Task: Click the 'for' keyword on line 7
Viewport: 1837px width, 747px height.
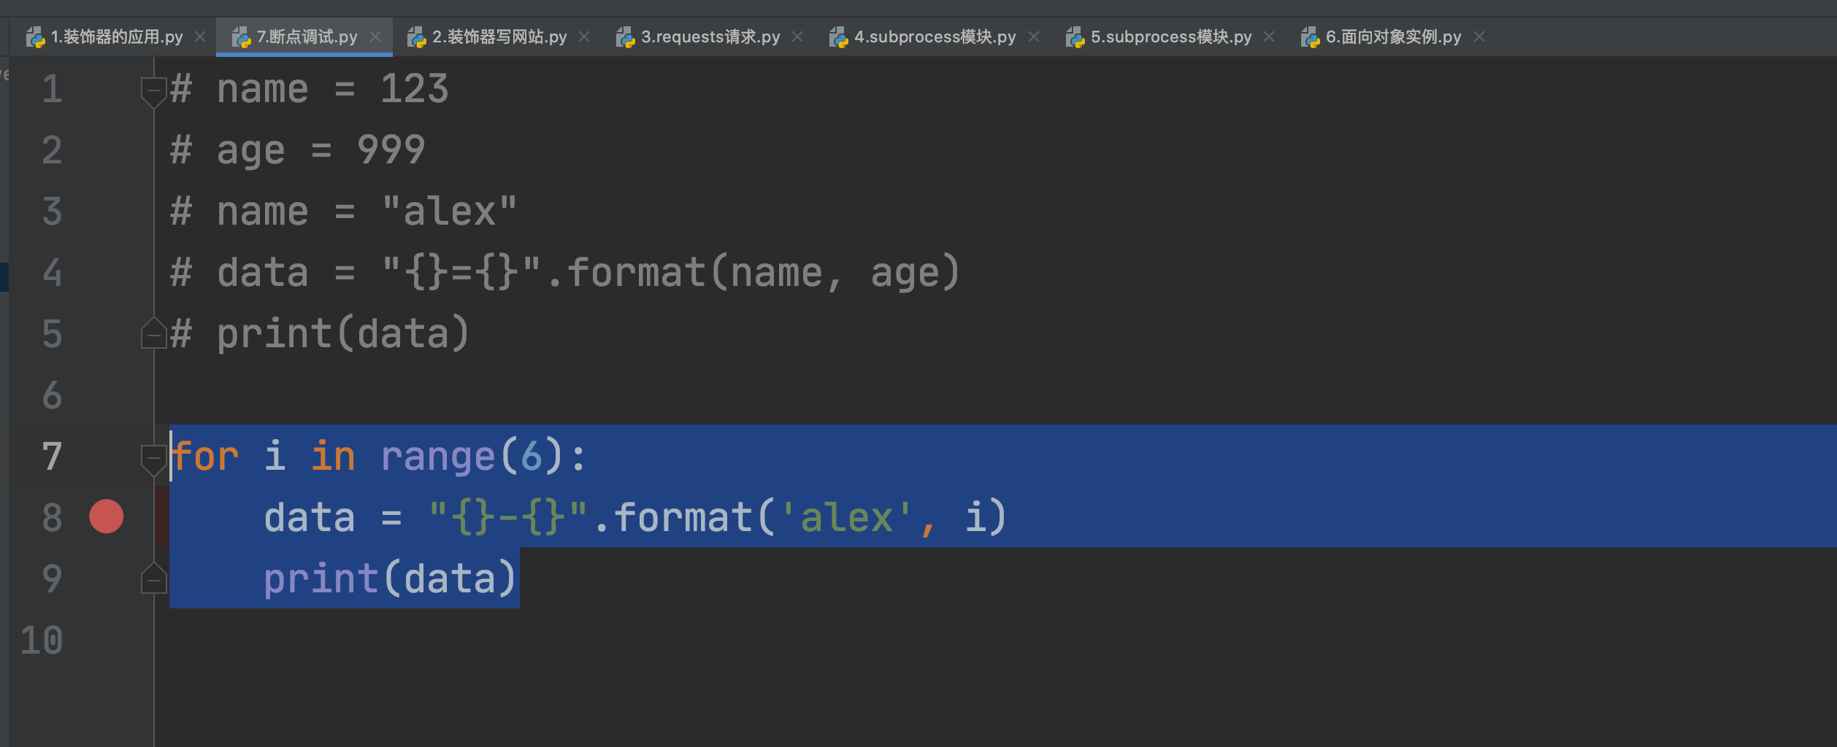Action: point(206,457)
